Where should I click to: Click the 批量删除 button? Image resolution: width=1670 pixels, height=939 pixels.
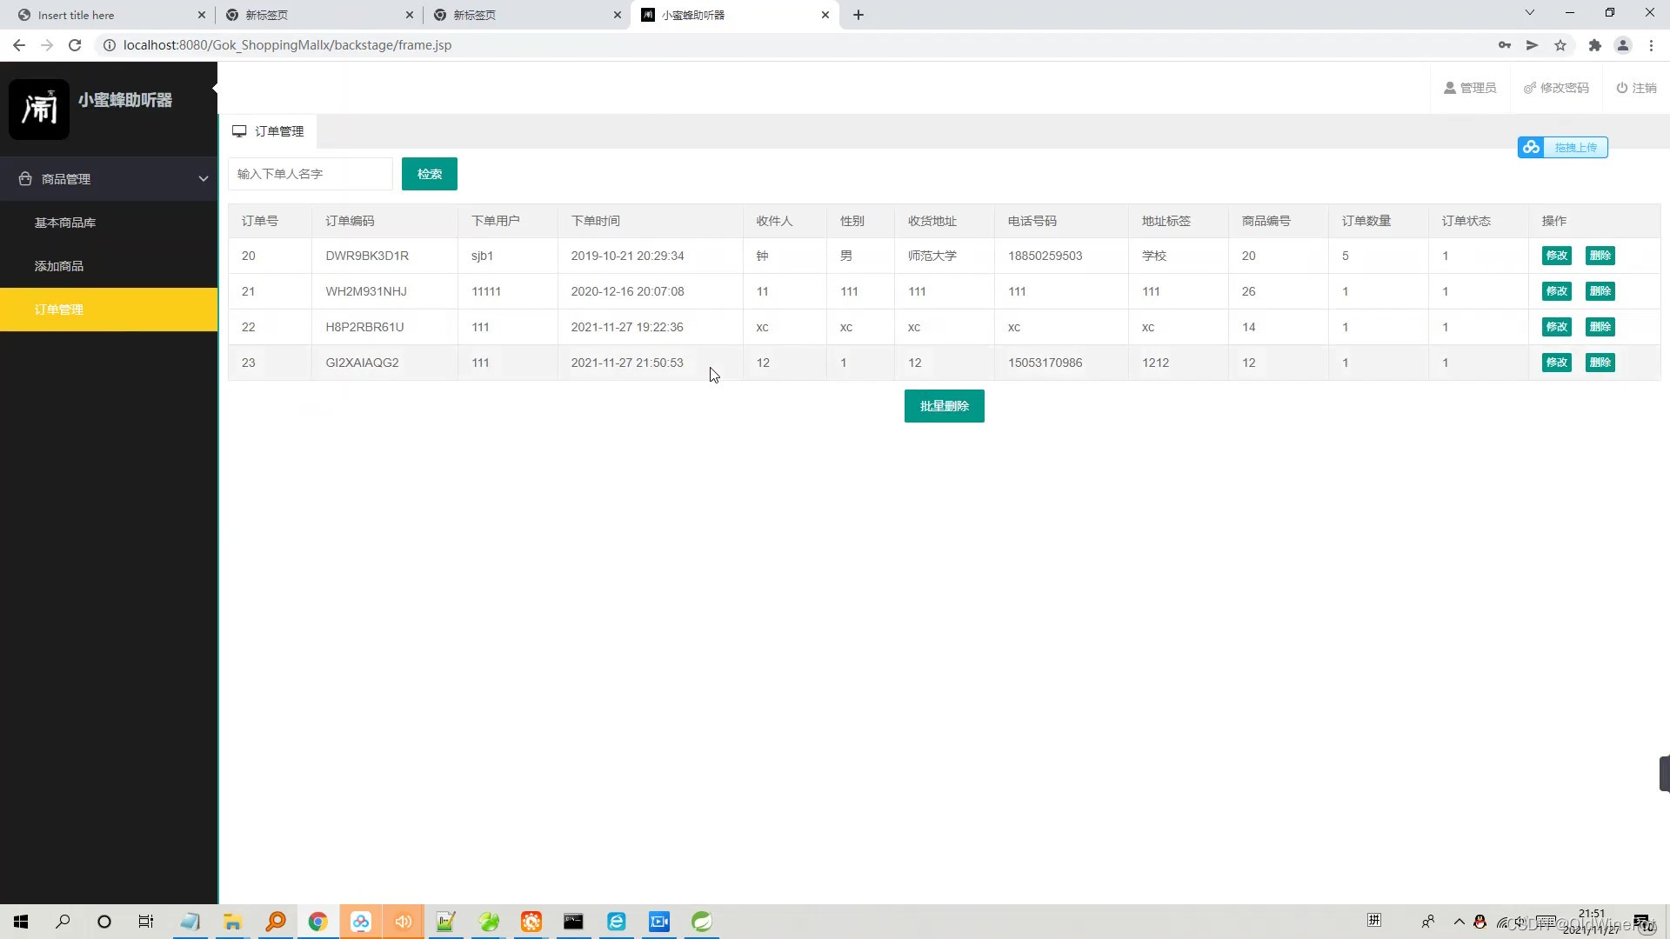(944, 406)
